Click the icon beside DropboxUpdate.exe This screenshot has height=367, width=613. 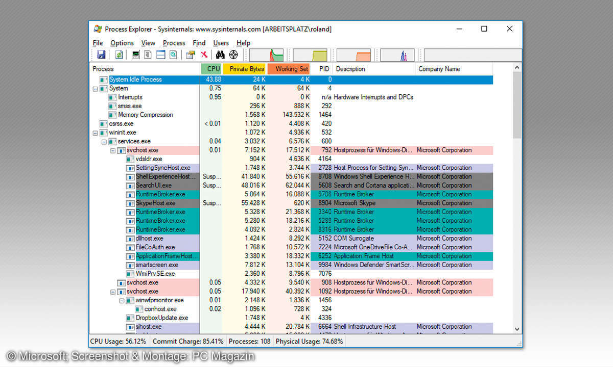pos(130,318)
